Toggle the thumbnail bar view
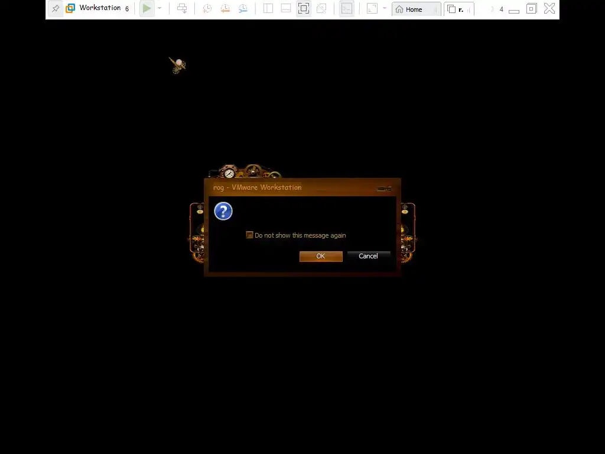This screenshot has height=454, width=605. 286,8
